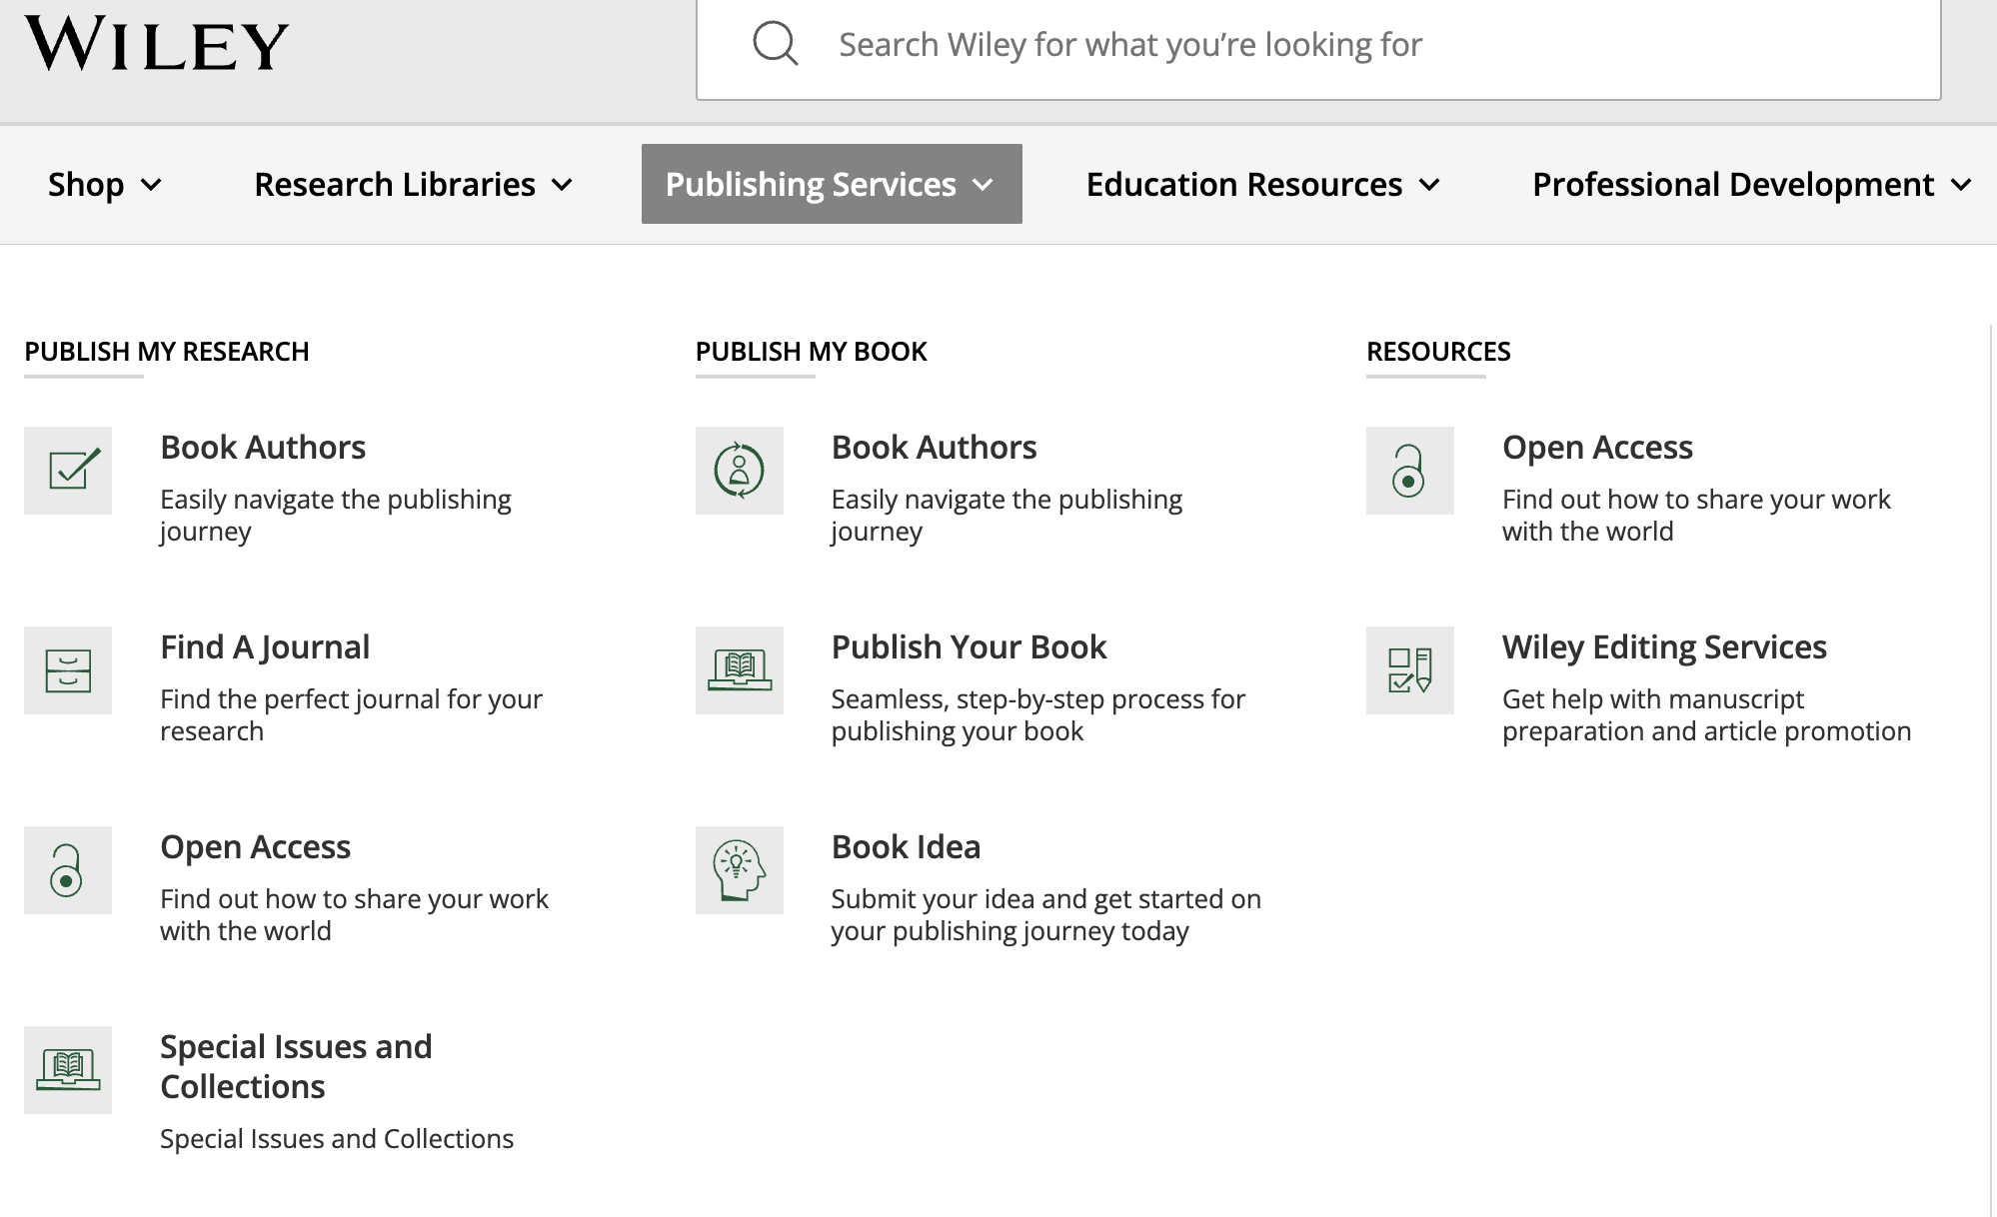Image resolution: width=1997 pixels, height=1217 pixels.
Task: Click the Special Issues and Collections laptop icon
Action: (x=67, y=1069)
